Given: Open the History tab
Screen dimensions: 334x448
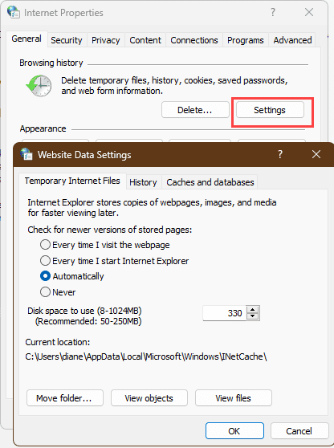Looking at the screenshot, I should 144,182.
